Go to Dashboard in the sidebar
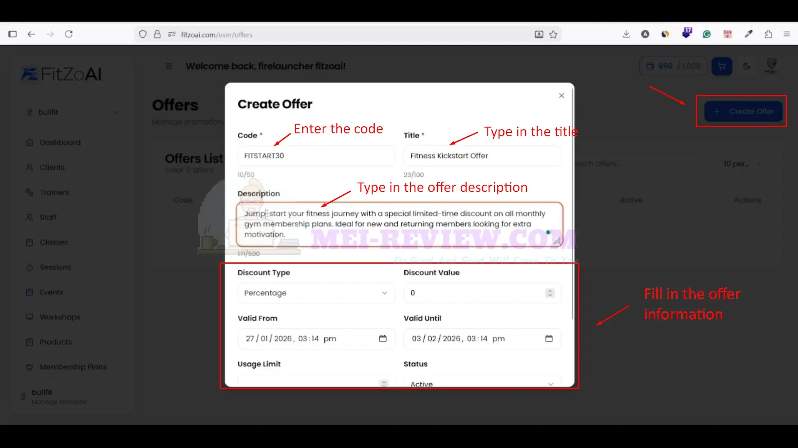 pyautogui.click(x=60, y=142)
